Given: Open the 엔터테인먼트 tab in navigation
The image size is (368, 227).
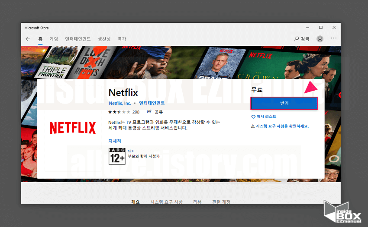Looking at the screenshot, I should [x=77, y=39].
